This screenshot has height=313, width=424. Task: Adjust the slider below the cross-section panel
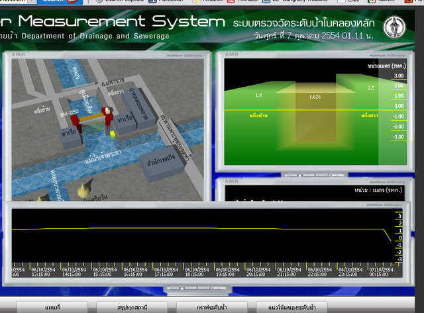[314, 175]
